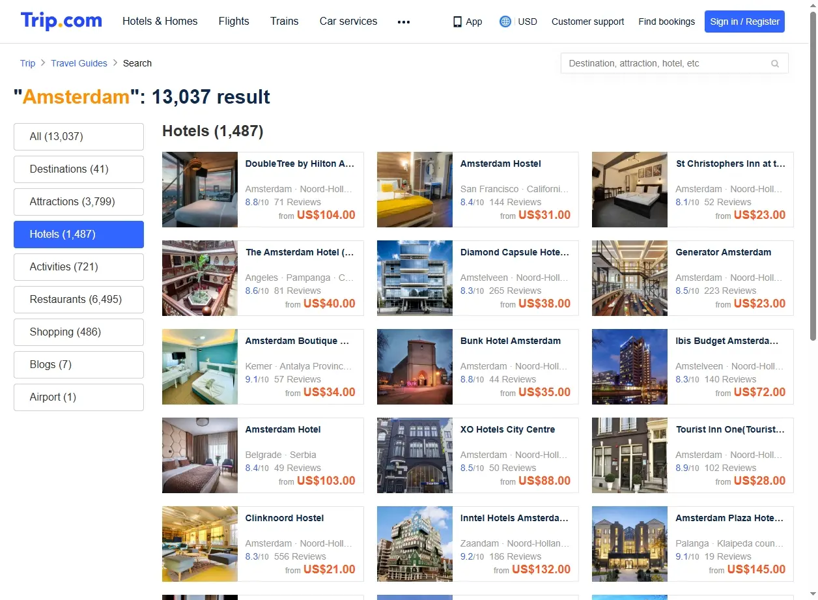Click Clinknoord Hostel title

point(285,518)
